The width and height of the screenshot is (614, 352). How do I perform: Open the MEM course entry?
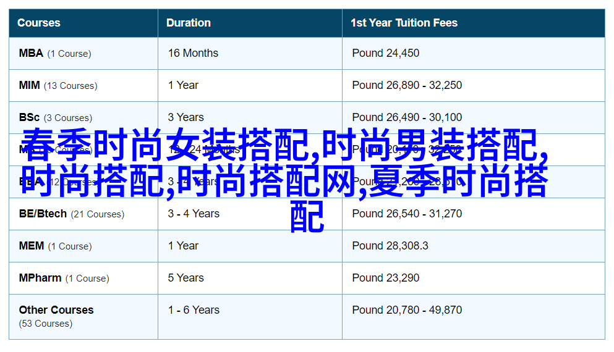(31, 246)
